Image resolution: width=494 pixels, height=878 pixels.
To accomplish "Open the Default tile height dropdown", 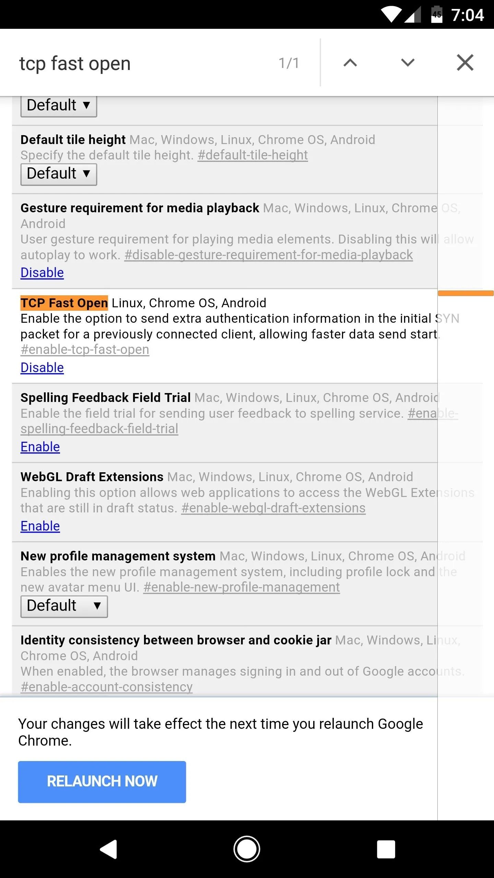I will 59,174.
